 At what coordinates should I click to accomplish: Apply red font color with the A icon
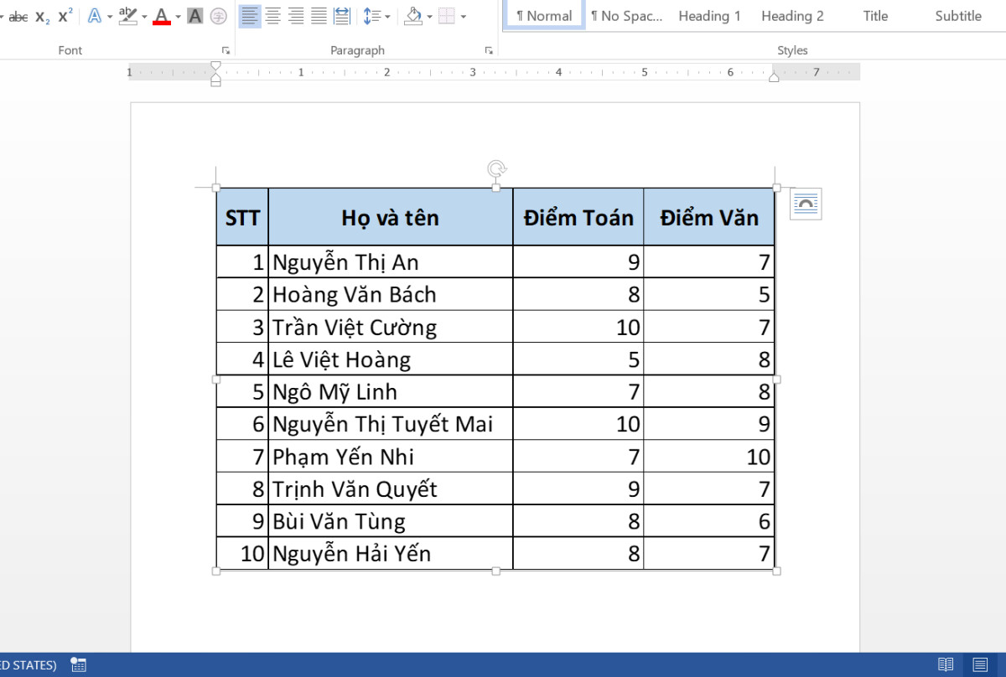point(162,16)
